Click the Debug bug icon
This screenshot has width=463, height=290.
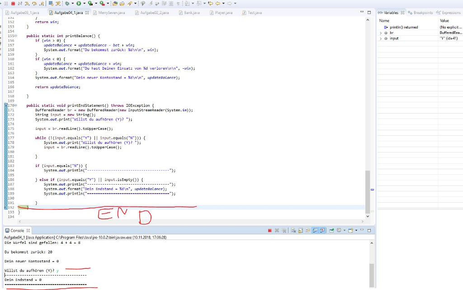[67, 4]
